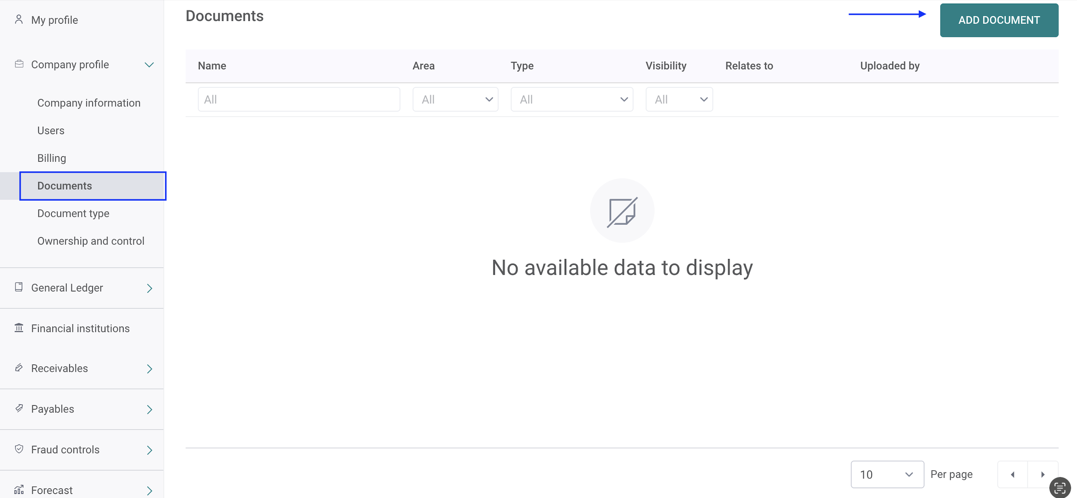
Task: Click the Company profile label
Action: pyautogui.click(x=70, y=65)
